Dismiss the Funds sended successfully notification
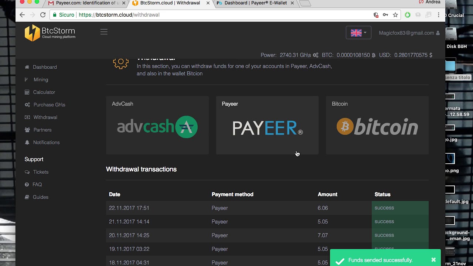Viewport: 473px width, 266px height. pyautogui.click(x=433, y=260)
